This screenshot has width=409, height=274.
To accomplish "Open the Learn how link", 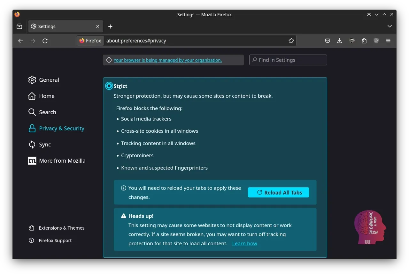I will click(245, 243).
